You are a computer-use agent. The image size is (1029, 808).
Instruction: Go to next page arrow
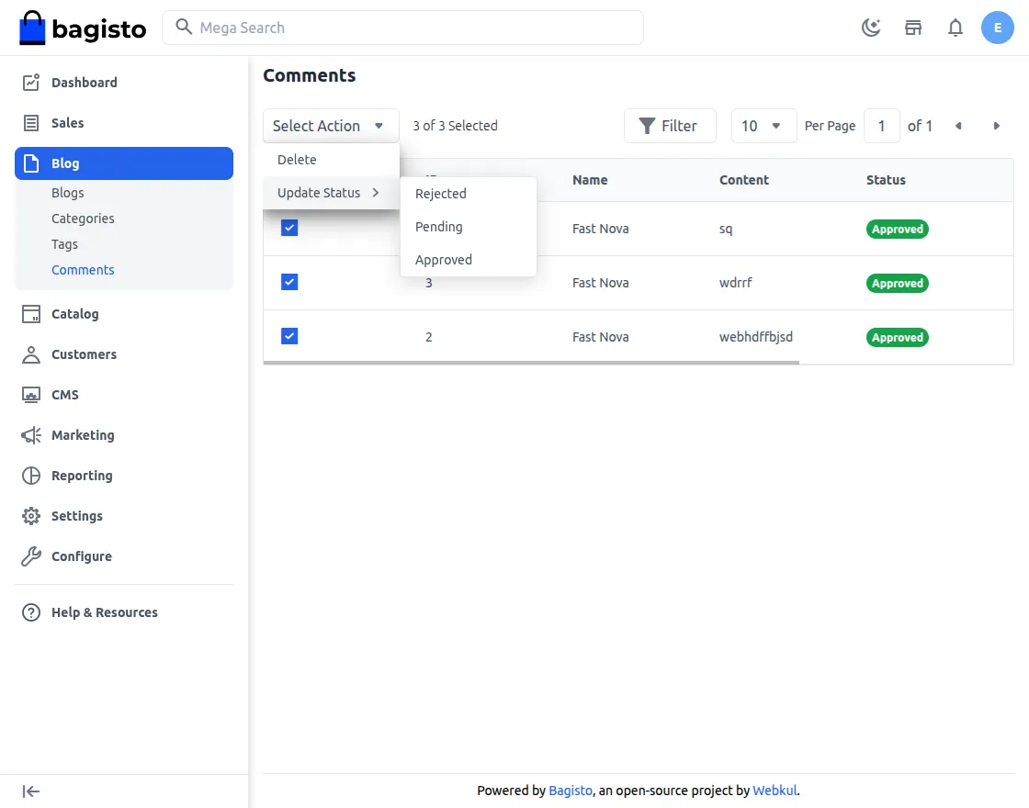coord(996,126)
